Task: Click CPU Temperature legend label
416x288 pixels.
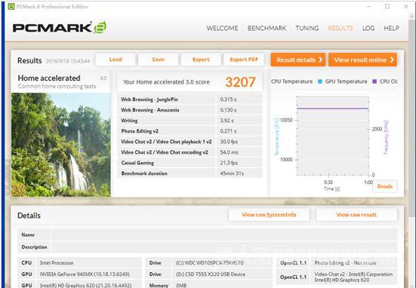Action: [x=292, y=81]
